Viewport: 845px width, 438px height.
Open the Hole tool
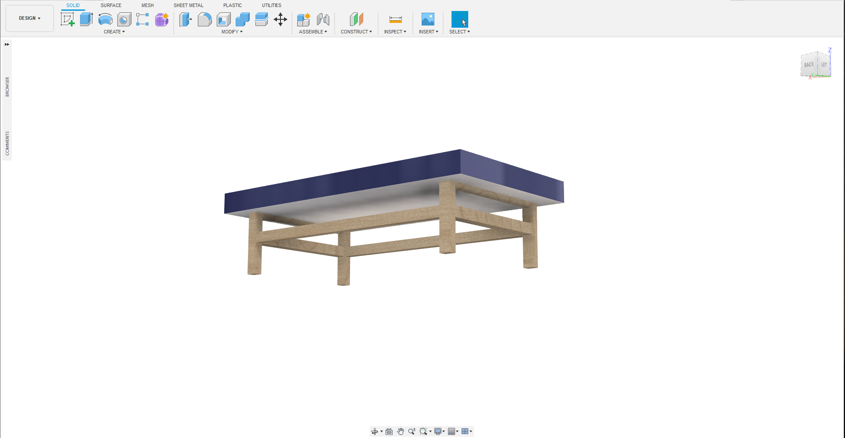pos(124,20)
